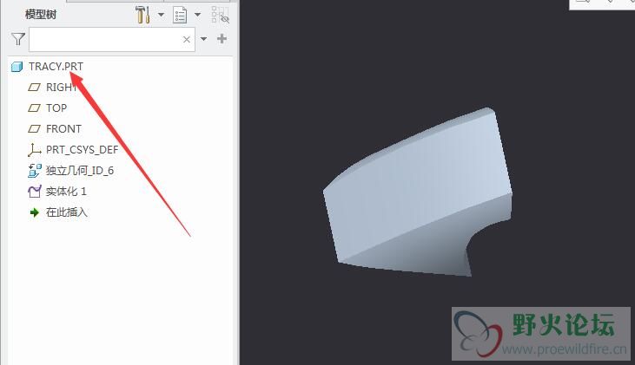Focus the model tree search field
Screen dimensions: 635x365
pyautogui.click(x=112, y=39)
